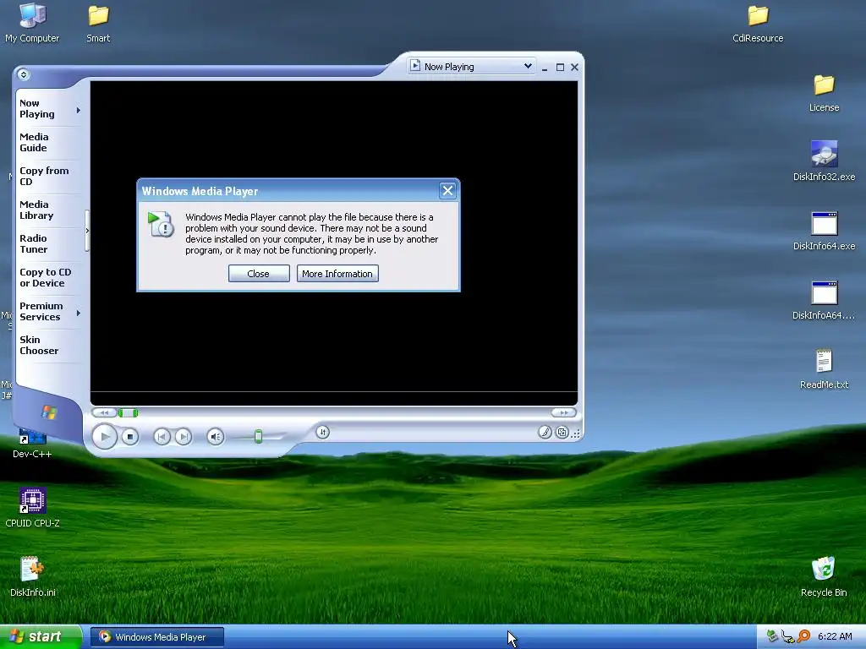Click the More Information button
The image size is (866, 649).
point(337,274)
